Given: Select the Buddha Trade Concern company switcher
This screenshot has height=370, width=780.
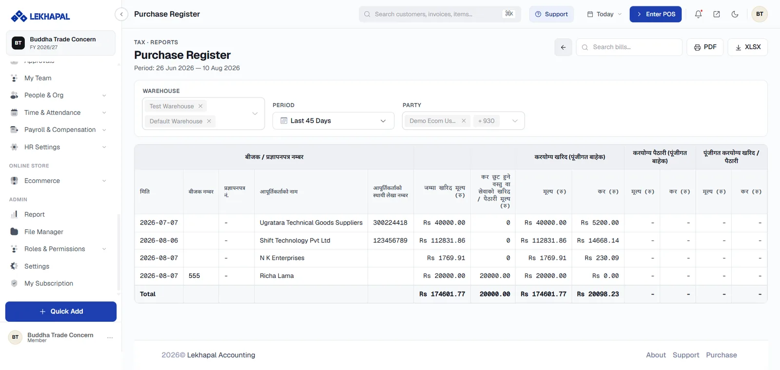Looking at the screenshot, I should [61, 43].
